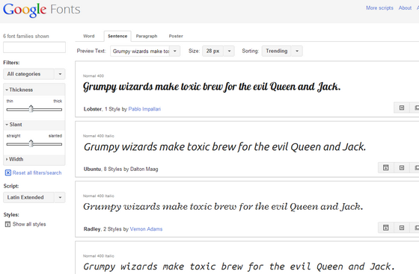Collapse the Thickness filter section

pyautogui.click(x=34, y=90)
